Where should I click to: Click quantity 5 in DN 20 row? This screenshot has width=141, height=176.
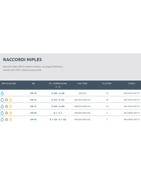[107, 113]
